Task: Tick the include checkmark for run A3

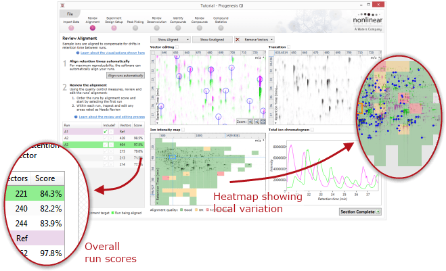Action: pyautogui.click(x=106, y=145)
